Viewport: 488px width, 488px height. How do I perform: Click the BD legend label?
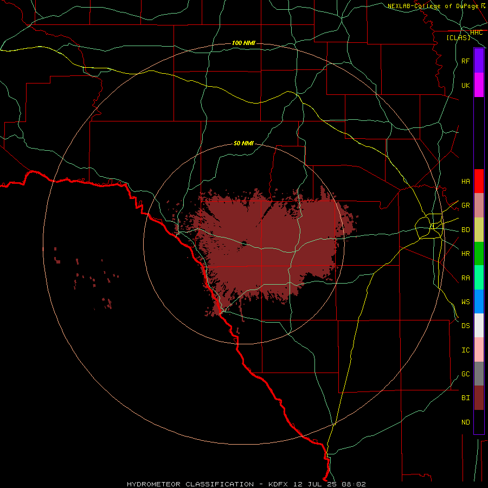465,230
